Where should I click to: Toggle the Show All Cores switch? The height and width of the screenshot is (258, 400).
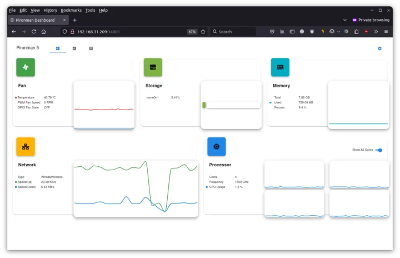[379, 150]
